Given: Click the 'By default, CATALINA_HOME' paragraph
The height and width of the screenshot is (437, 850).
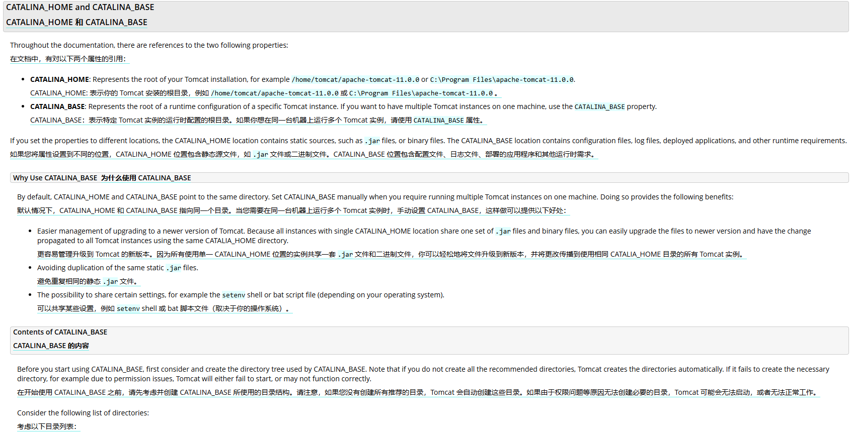Looking at the screenshot, I should point(375,197).
